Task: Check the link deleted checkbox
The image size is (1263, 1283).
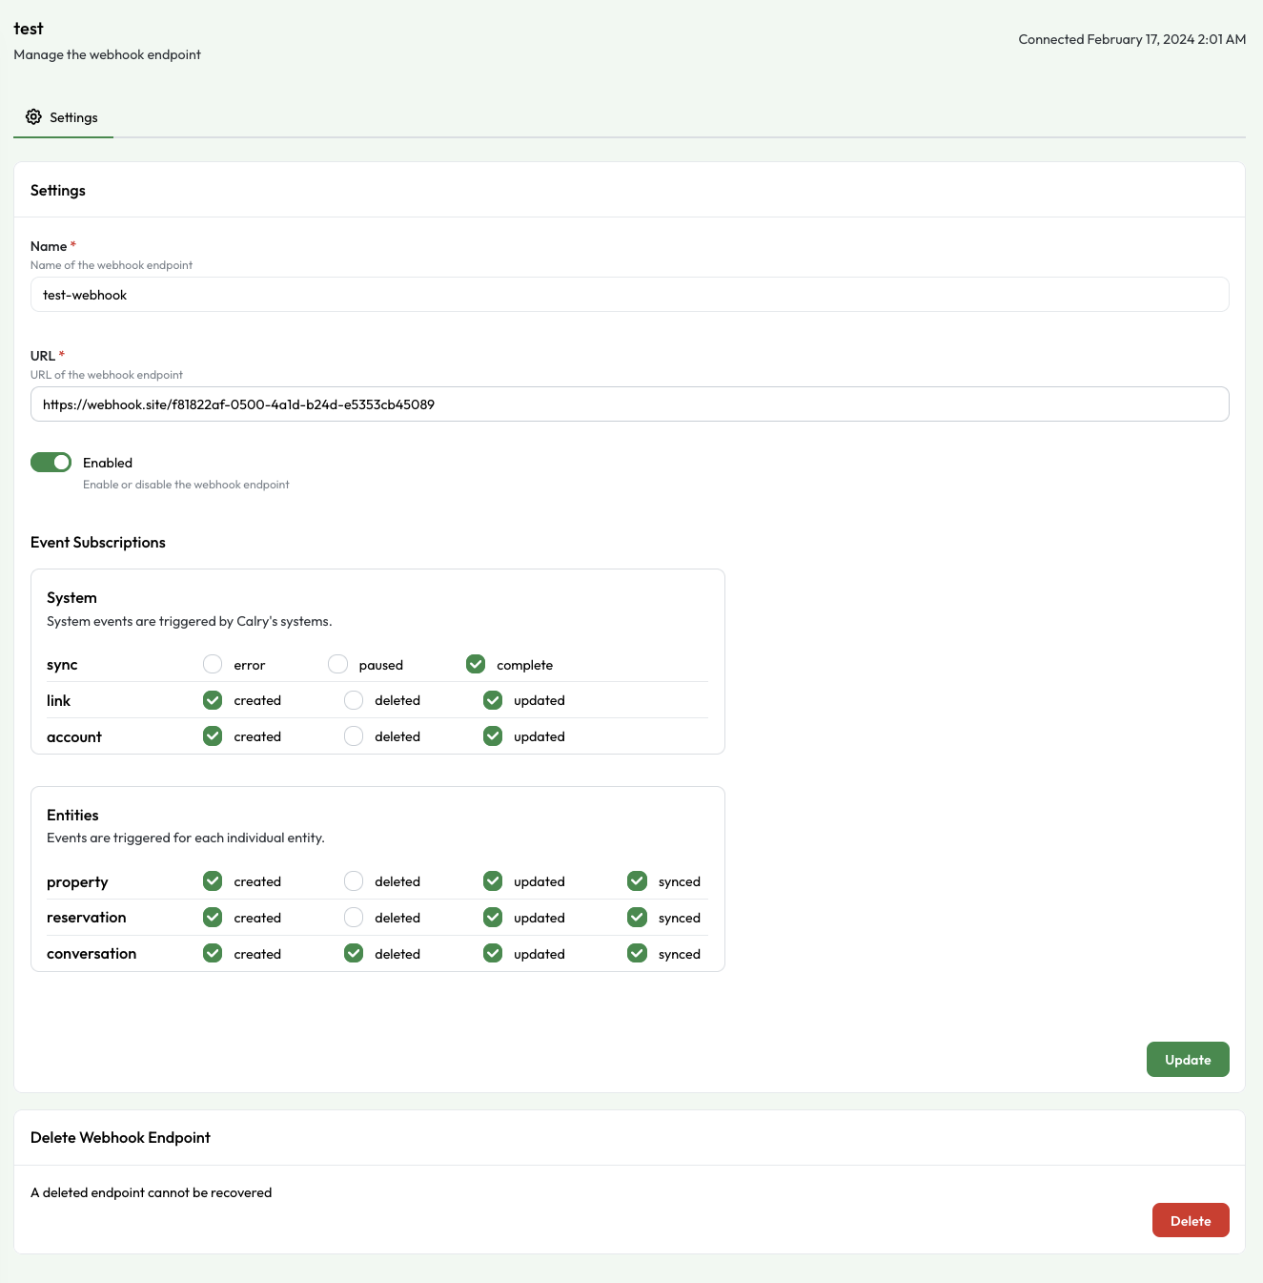Action: 354,700
